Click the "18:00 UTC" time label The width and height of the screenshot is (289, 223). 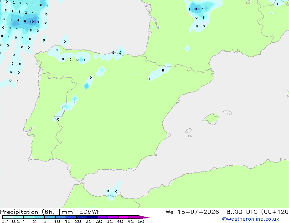pos(240,212)
